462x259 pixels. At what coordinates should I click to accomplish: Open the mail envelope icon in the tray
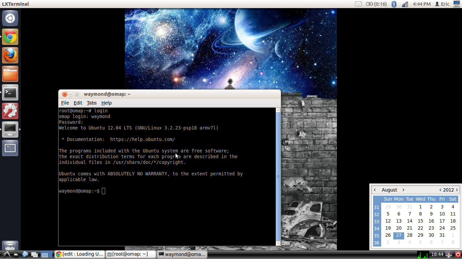point(359,4)
